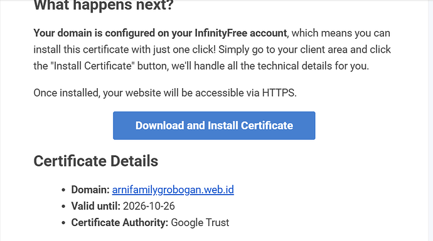This screenshot has height=241, width=433.
Task: Click the "Once installed, your website" paragraph
Action: click(x=165, y=93)
